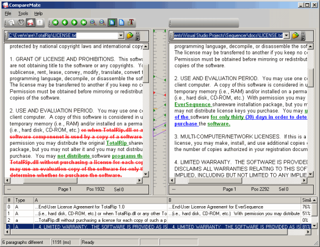Click the right pane scroll up arrow
320x247 pixels.
click(x=311, y=47)
